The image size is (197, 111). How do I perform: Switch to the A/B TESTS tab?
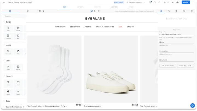(80, 7)
